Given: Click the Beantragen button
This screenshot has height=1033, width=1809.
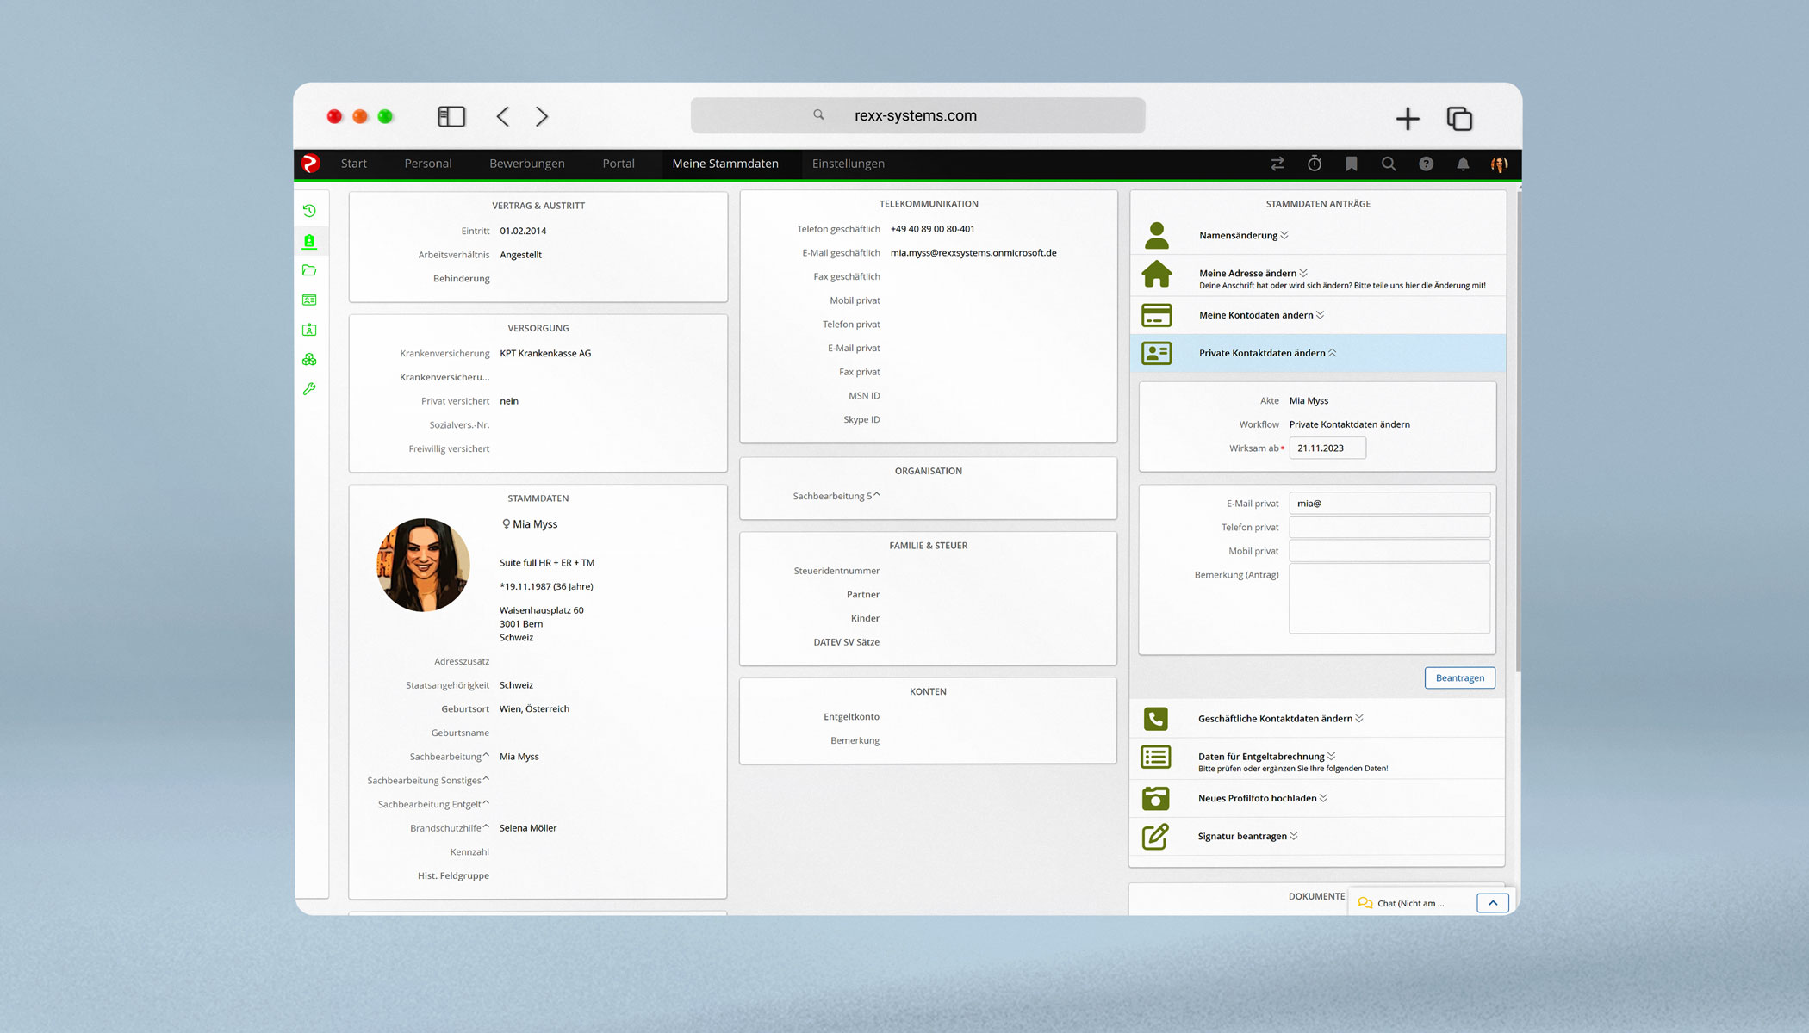Looking at the screenshot, I should [1459, 677].
